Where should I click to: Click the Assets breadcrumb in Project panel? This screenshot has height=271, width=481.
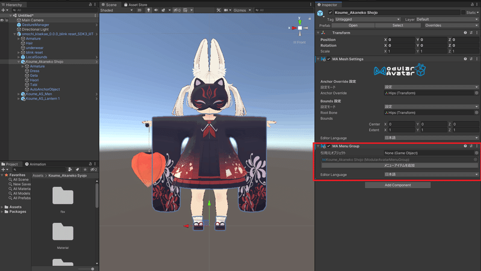(x=38, y=175)
